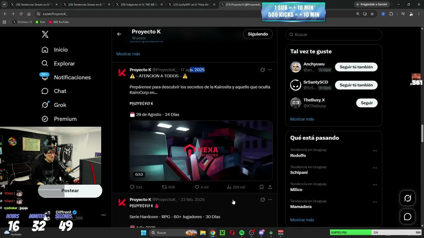Image resolution: width=424 pixels, height=238 pixels.
Task: Open the Windows Start menu
Action: point(143,233)
